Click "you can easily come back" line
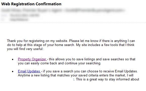Image resolution: width=146 pixels, height=91 pixels. [60, 63]
